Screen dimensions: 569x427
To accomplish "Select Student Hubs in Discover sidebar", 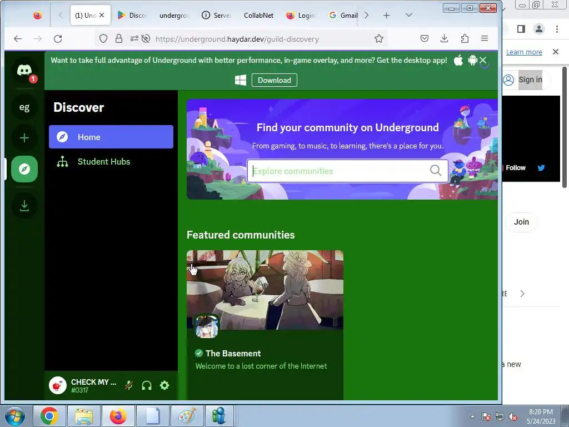I will click(111, 162).
